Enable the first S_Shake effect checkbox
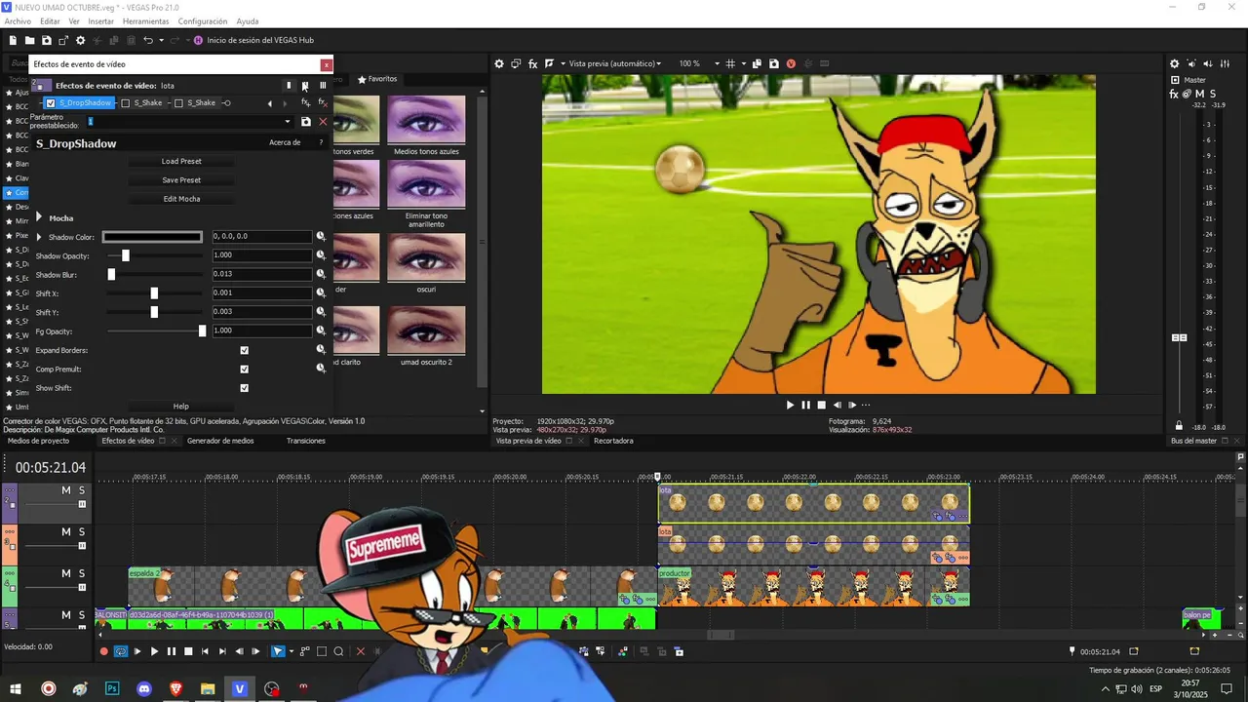This screenshot has width=1248, height=702. tap(126, 102)
